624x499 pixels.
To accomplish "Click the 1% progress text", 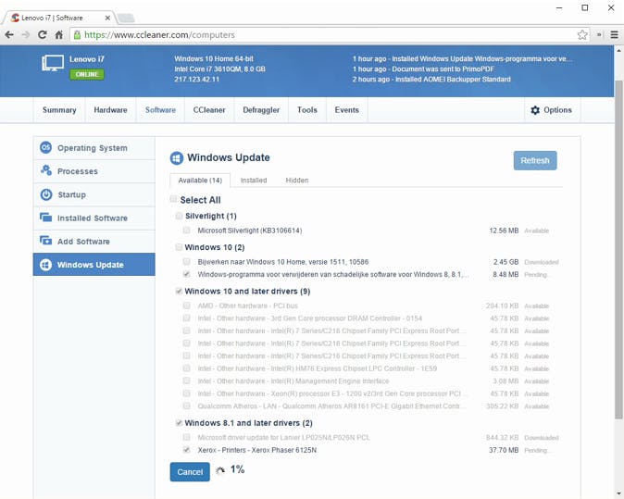I will (237, 469).
